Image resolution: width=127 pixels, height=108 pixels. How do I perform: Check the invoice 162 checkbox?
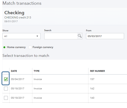(x=6, y=89)
